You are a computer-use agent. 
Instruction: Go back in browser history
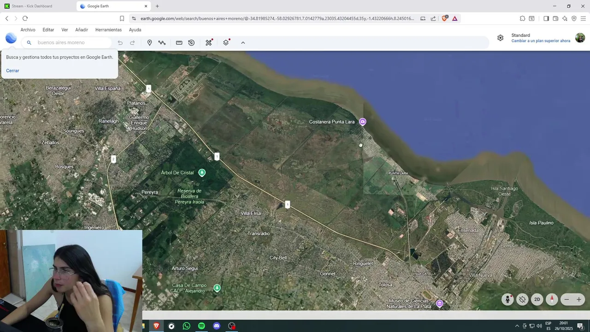[6, 18]
